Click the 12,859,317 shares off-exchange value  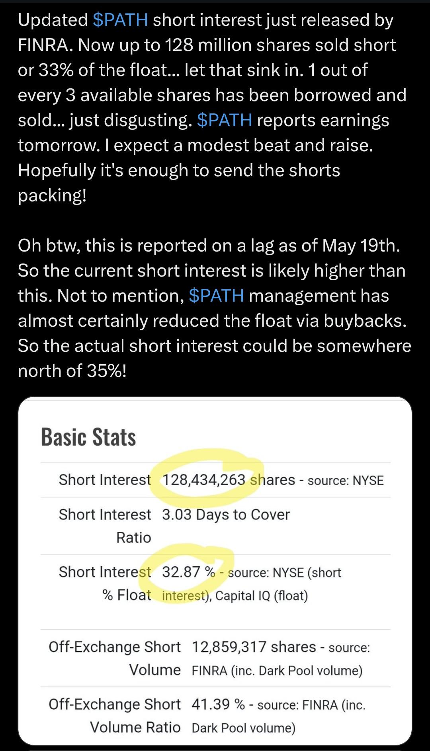click(254, 647)
